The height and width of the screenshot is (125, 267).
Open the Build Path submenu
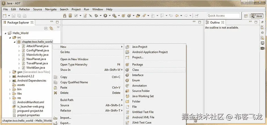pos(88,100)
